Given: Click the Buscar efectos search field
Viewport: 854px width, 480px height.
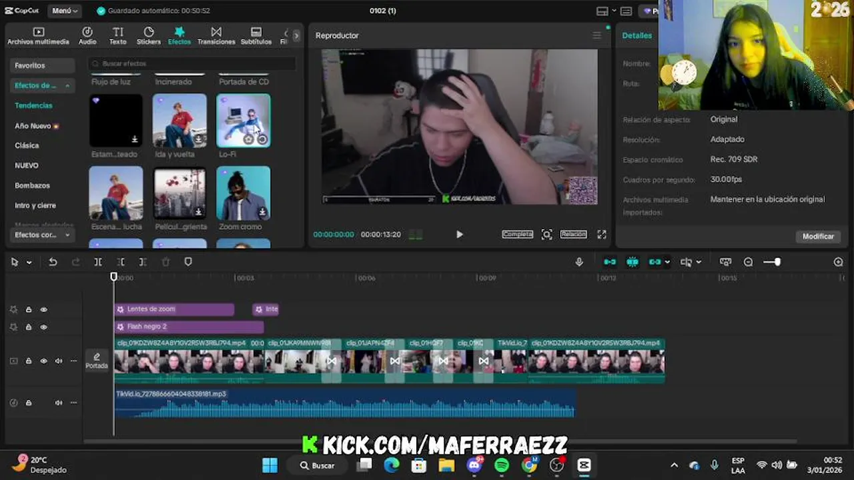Looking at the screenshot, I should [192, 63].
